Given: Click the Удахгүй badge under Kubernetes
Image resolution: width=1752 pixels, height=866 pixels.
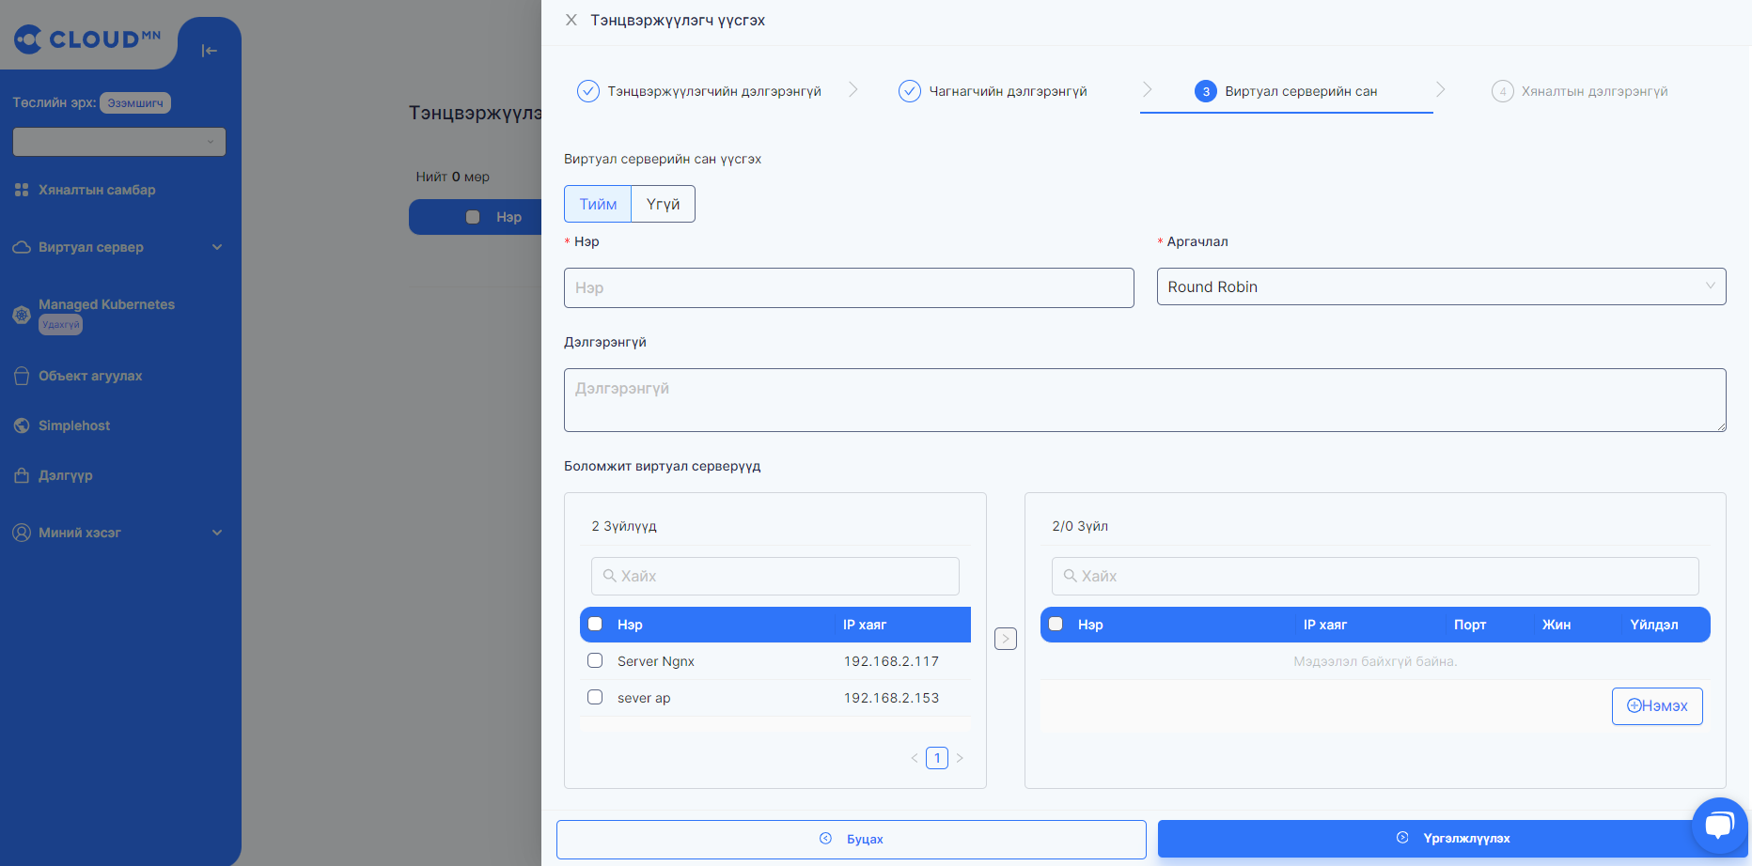Looking at the screenshot, I should pos(61,325).
